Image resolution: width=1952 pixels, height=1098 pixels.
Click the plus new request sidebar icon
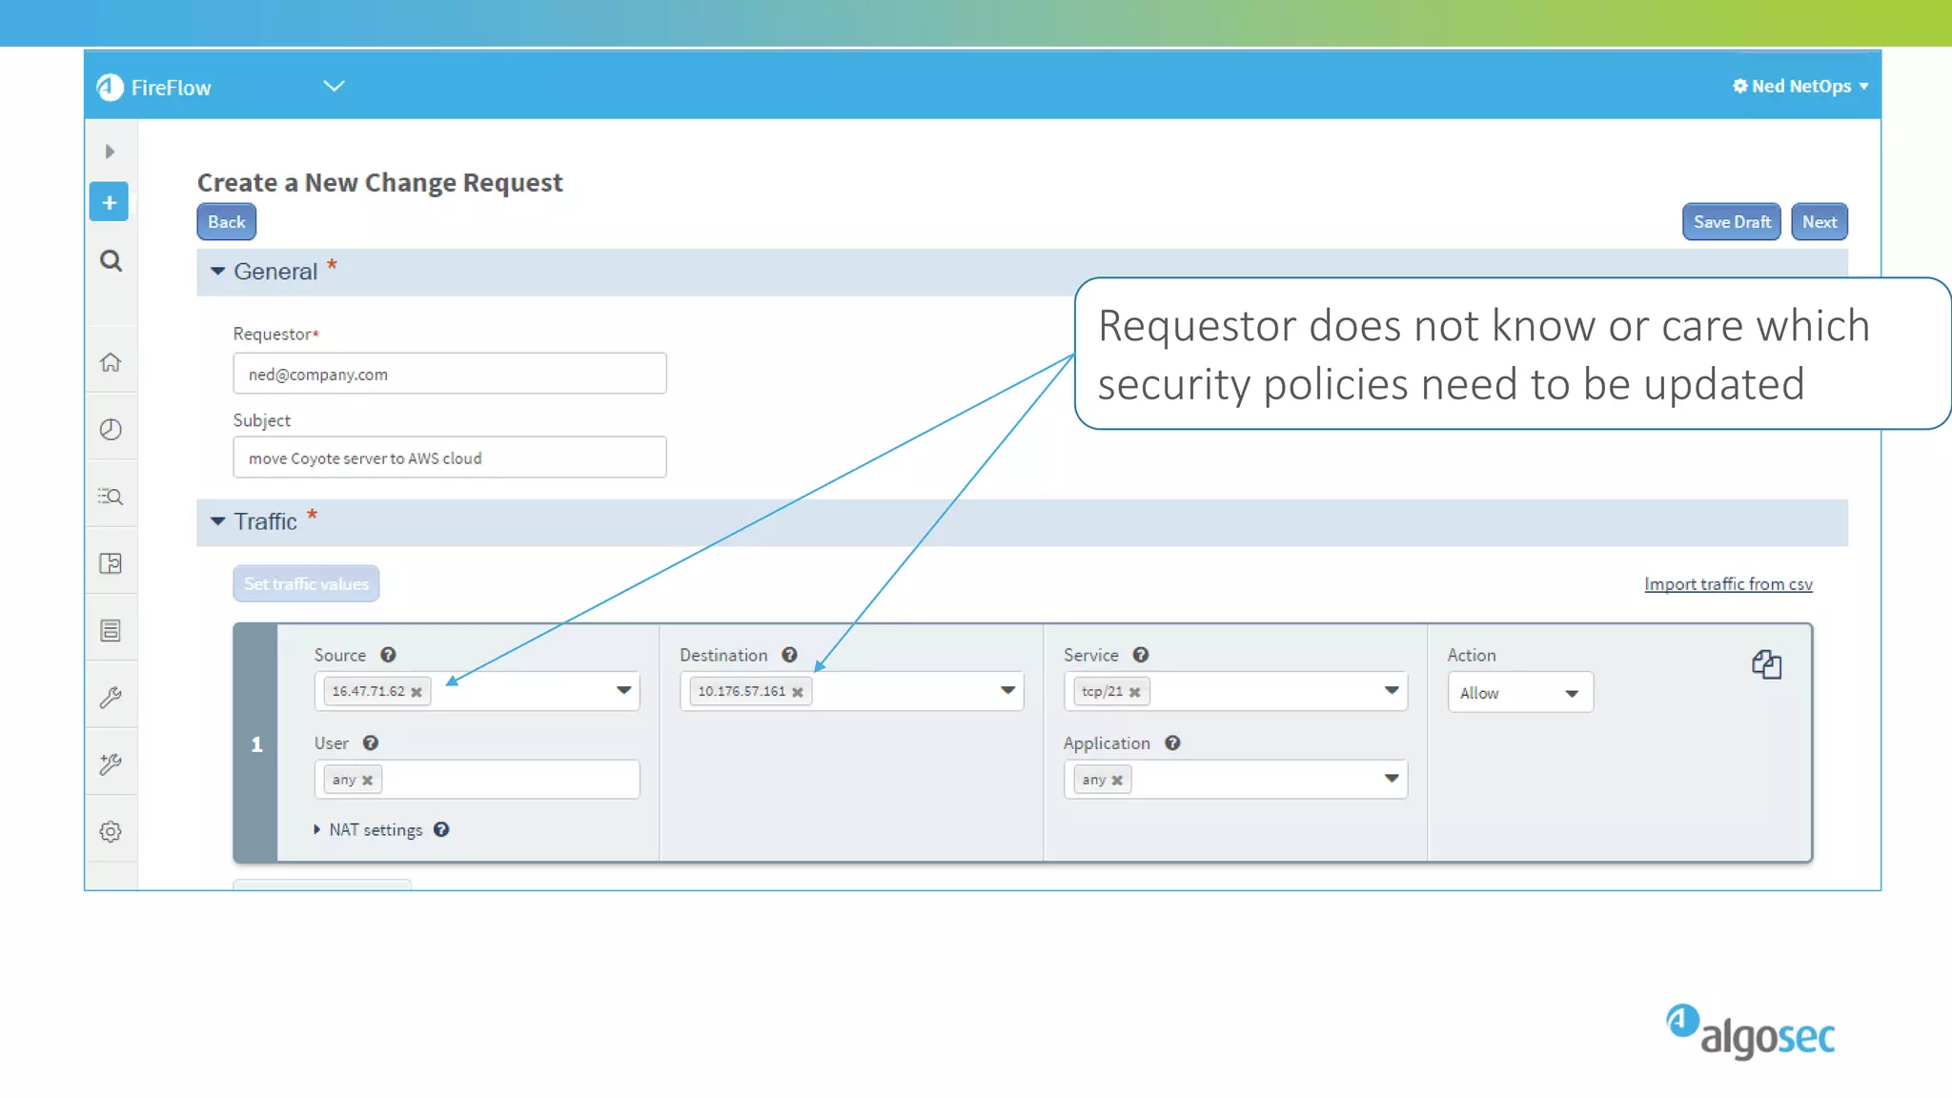point(110,202)
